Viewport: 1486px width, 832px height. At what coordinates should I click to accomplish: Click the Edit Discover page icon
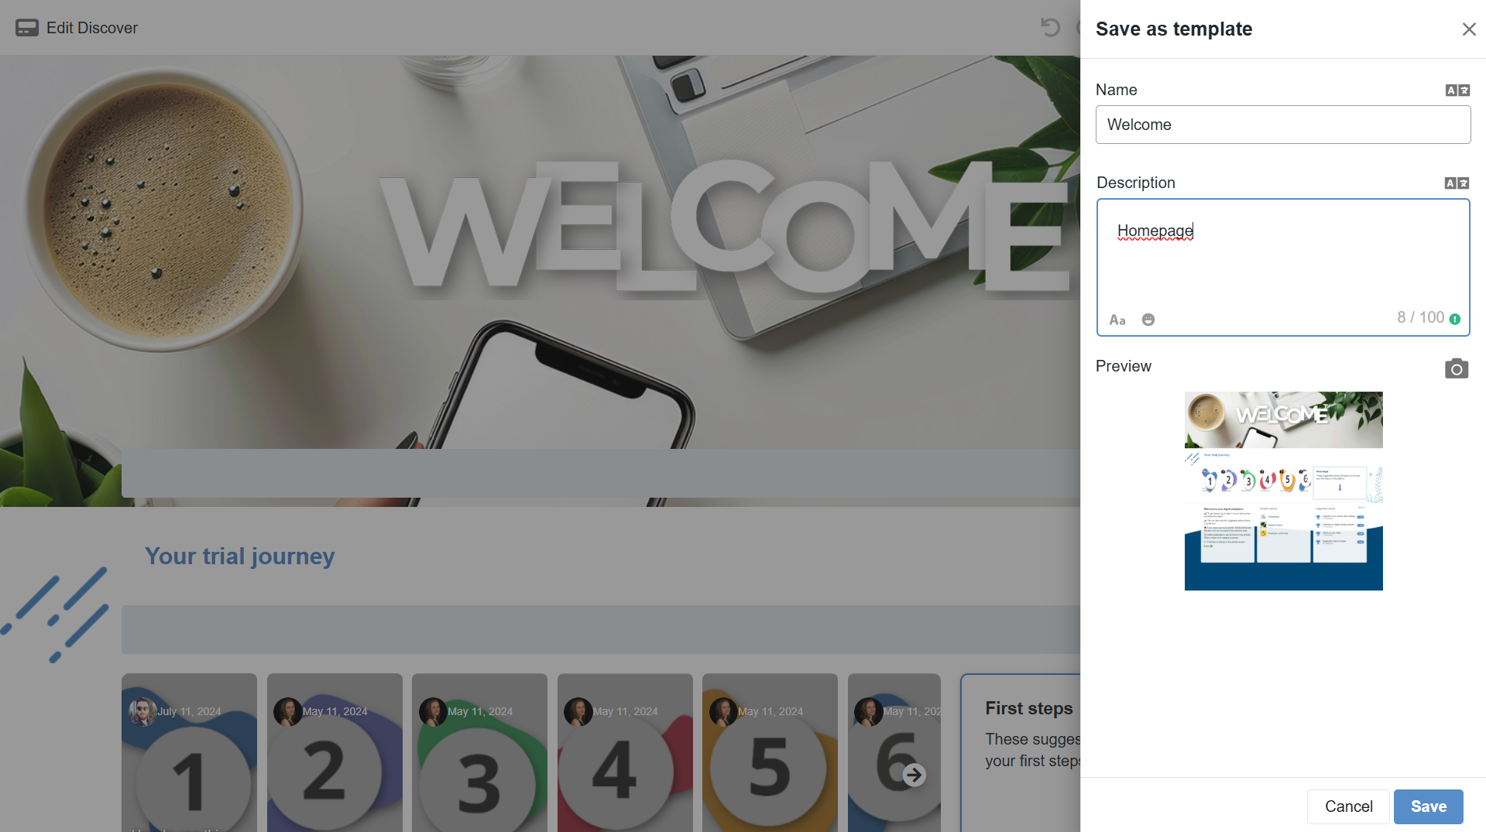pos(27,28)
